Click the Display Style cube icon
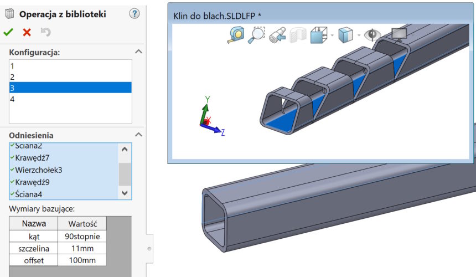 pyautogui.click(x=346, y=35)
